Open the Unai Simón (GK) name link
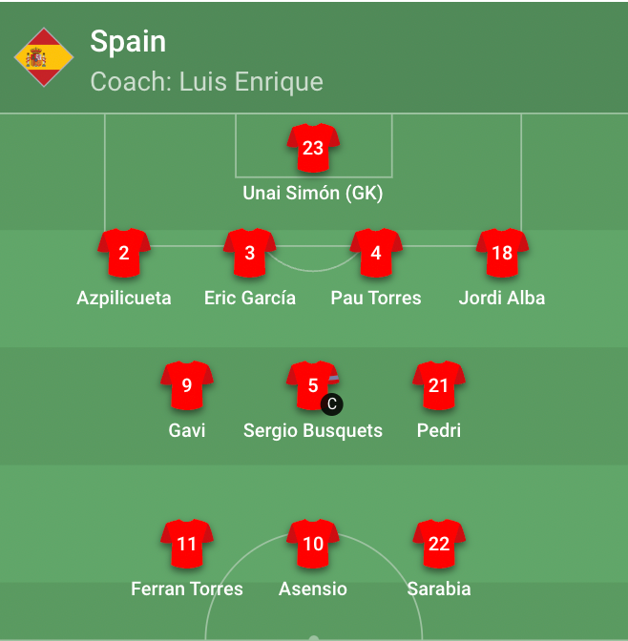Image resolution: width=628 pixels, height=641 pixels. [x=313, y=193]
